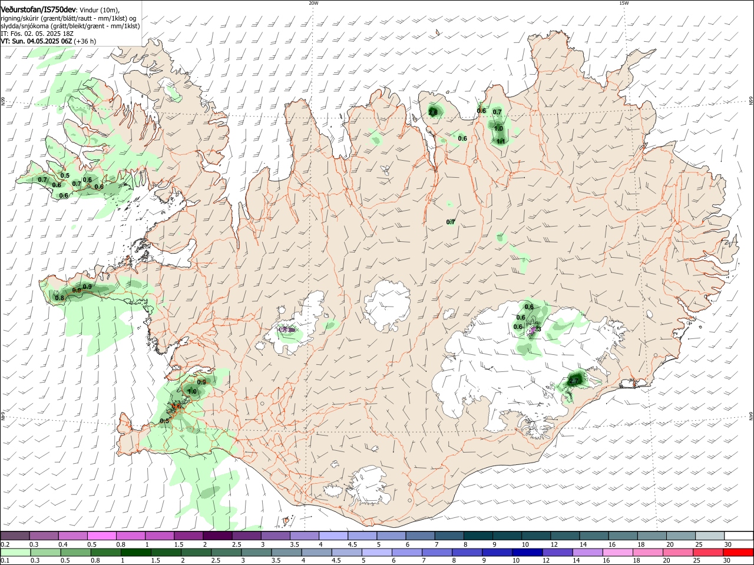
Task: Click the 0.8 precipitation value on Snæfellsnes
Action: click(x=59, y=298)
